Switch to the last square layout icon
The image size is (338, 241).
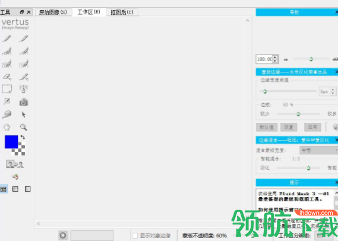pos(27,189)
